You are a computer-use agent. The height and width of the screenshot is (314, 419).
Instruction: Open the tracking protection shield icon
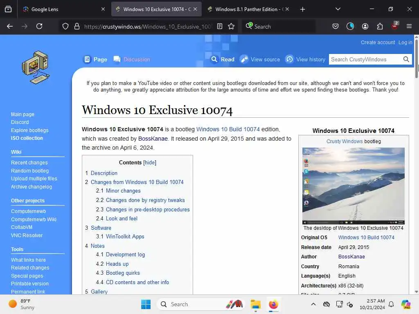pyautogui.click(x=65, y=26)
